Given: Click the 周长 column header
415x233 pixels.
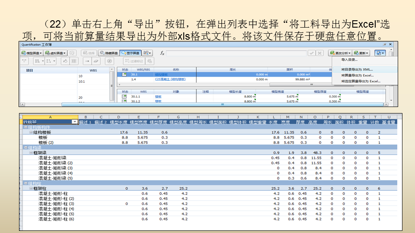Looking at the screenshot, I should (x=233, y=69).
